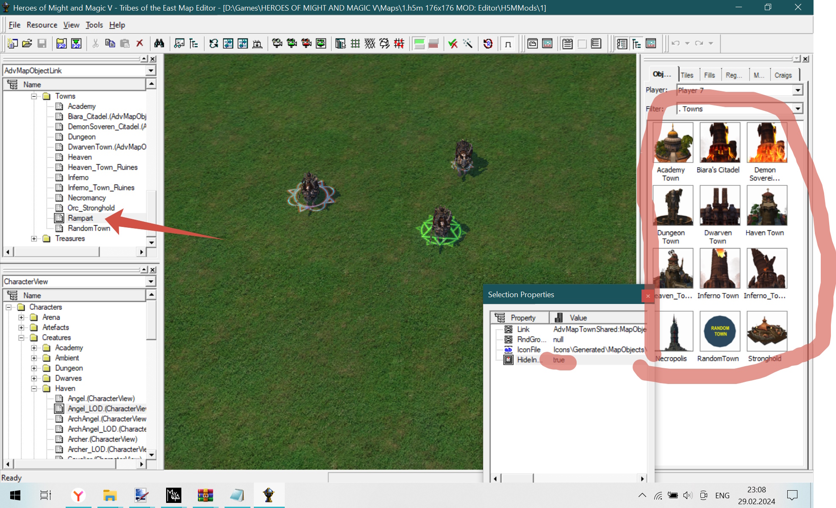Select Necromancy in the Towns tree
This screenshot has height=508, width=836.
pos(87,198)
